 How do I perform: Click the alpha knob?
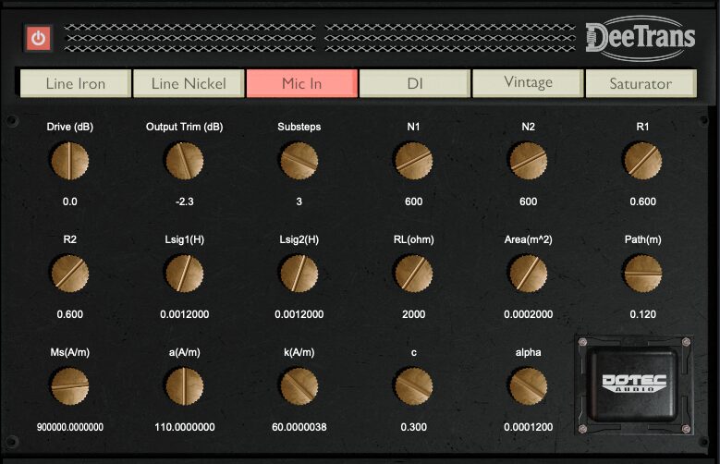[x=528, y=386]
